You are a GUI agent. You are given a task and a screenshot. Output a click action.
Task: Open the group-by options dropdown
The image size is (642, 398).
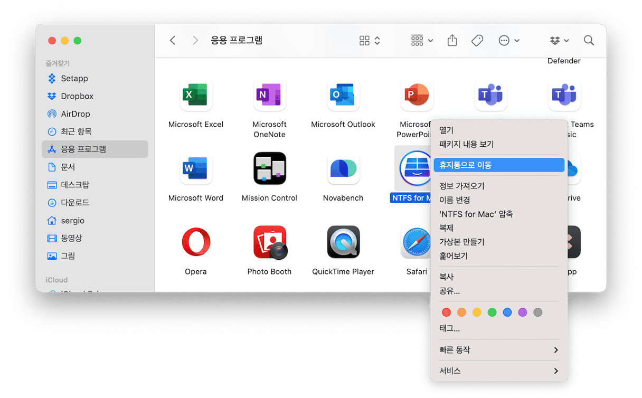[x=422, y=41]
